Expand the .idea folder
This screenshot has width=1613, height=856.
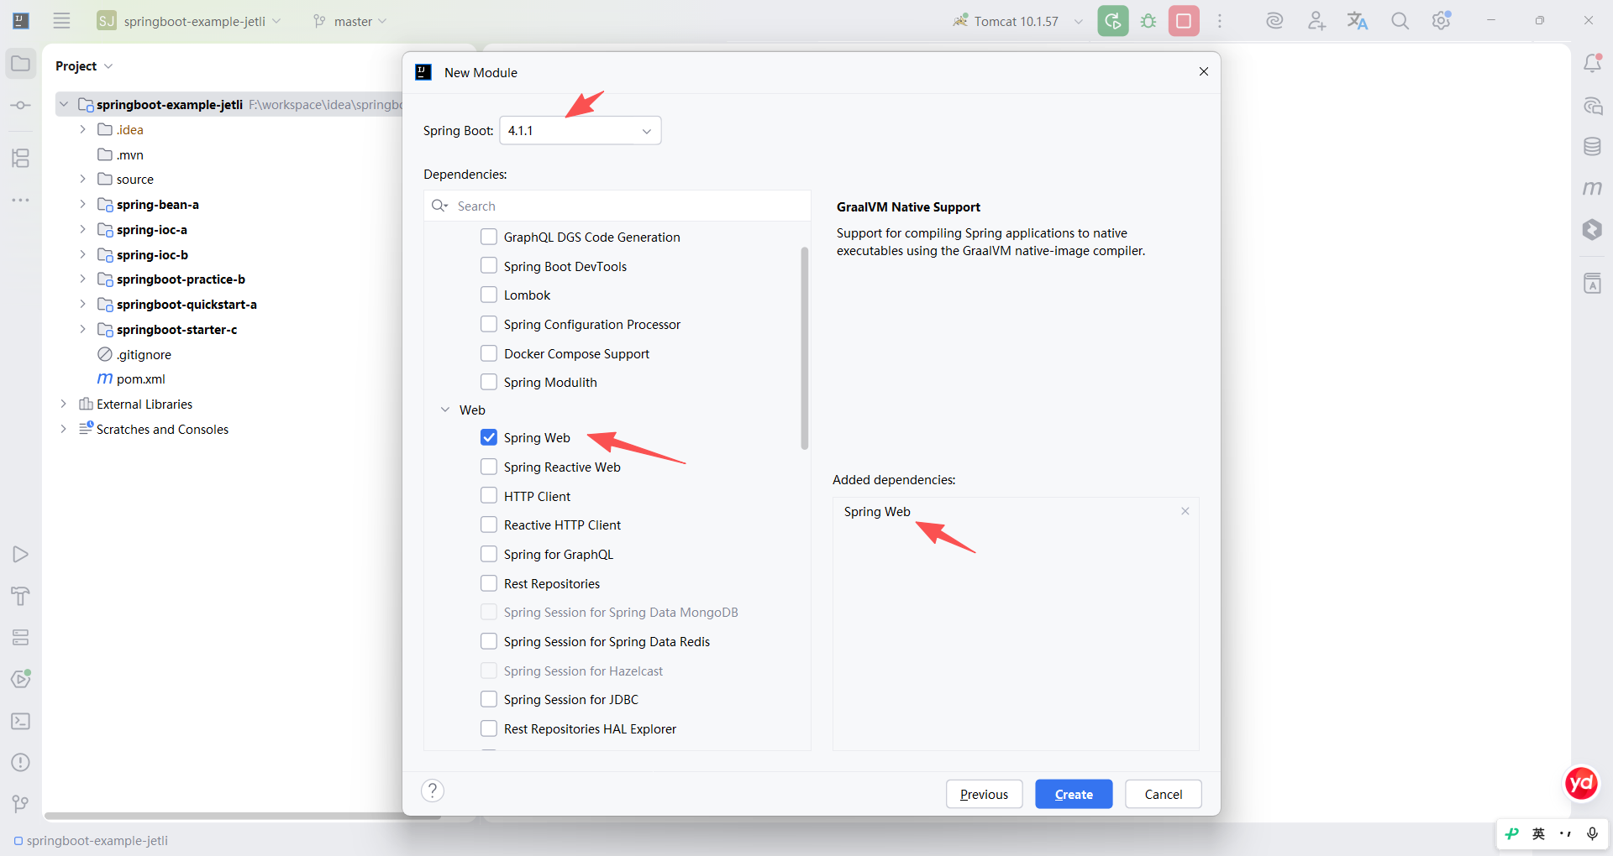[82, 129]
